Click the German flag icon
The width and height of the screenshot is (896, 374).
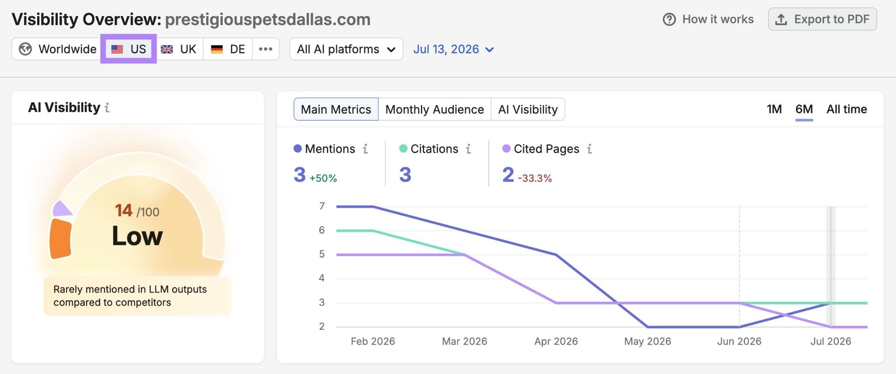point(217,49)
